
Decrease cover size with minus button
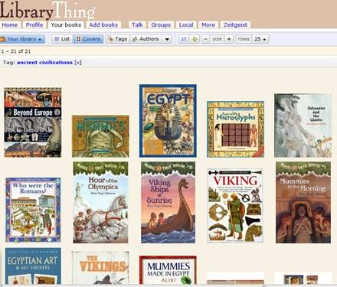point(205,39)
